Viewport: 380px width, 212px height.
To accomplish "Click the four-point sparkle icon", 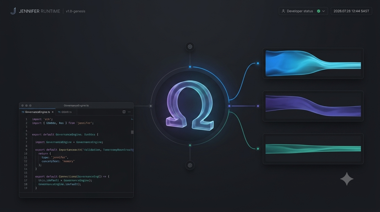I will 347,179.
